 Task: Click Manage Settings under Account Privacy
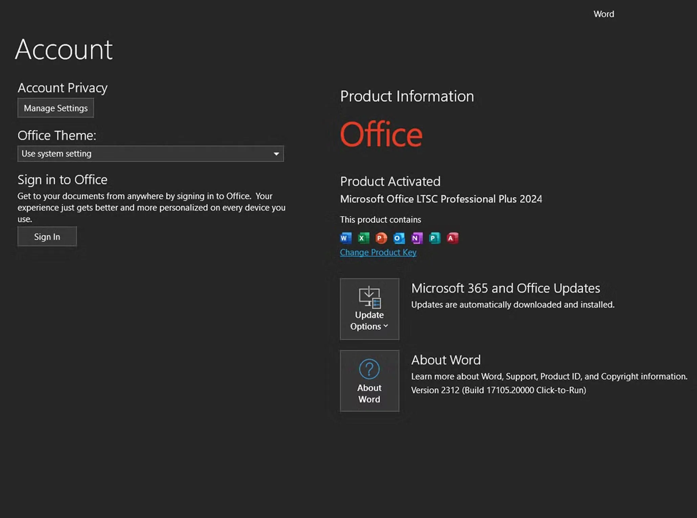(55, 108)
